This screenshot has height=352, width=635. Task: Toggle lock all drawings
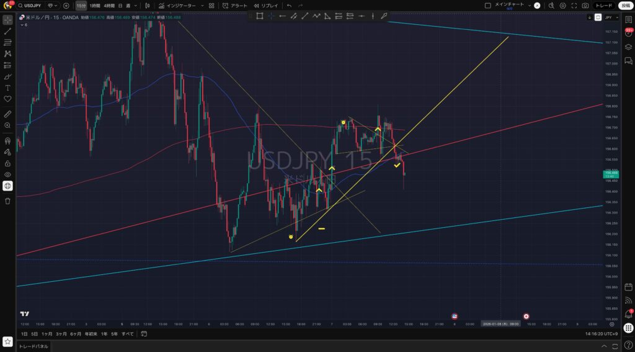[x=7, y=163]
